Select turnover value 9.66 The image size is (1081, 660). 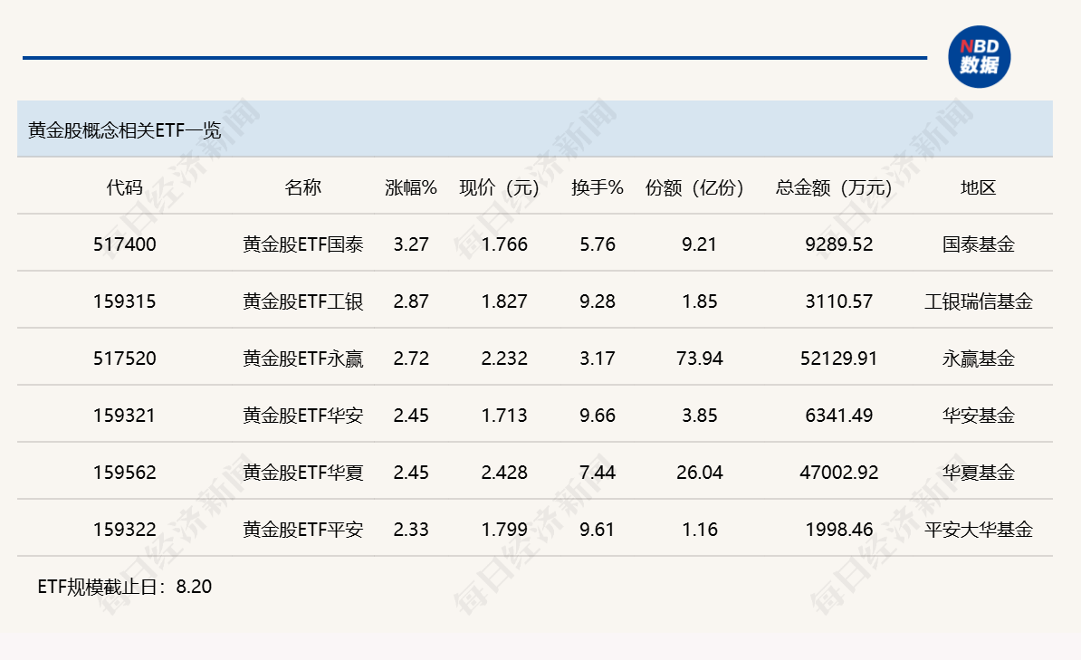click(x=597, y=416)
